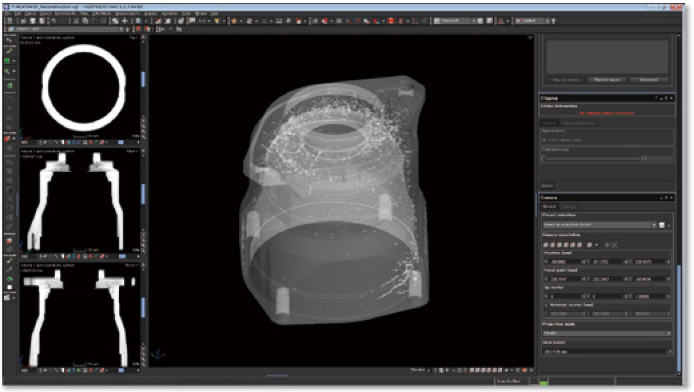The height and width of the screenshot is (392, 694).
Task: Click the white square icon in the left strip
Action: coord(9,288)
